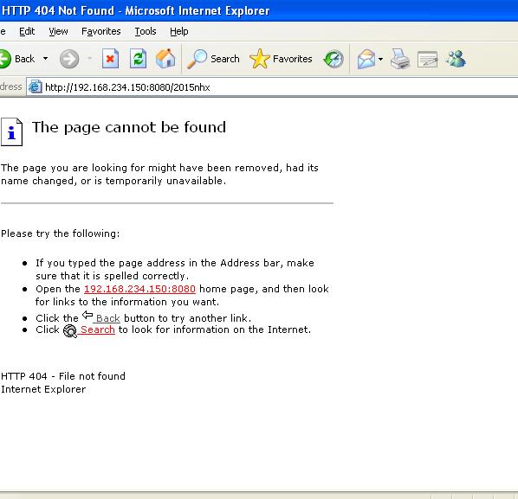This screenshot has width=518, height=499.
Task: Open the Messenger people icon
Action: coord(456,59)
